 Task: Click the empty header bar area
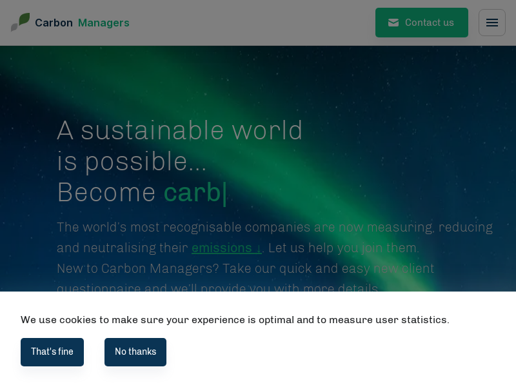tap(258, 23)
